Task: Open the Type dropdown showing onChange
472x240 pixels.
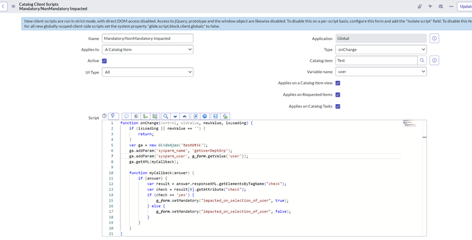Action: 381,49
